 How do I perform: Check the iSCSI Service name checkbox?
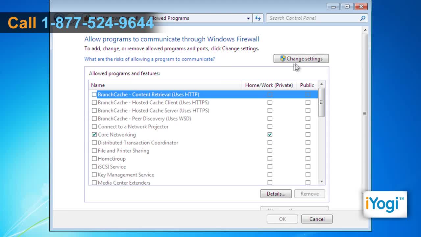pos(94,167)
